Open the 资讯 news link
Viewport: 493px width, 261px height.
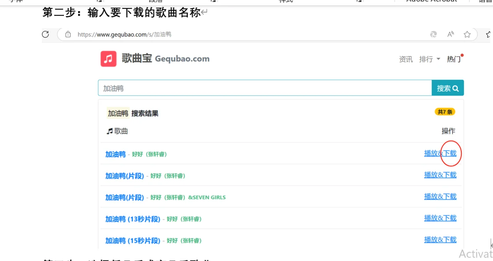pyautogui.click(x=406, y=59)
